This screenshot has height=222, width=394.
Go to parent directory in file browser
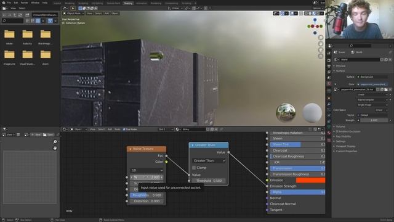point(15,15)
